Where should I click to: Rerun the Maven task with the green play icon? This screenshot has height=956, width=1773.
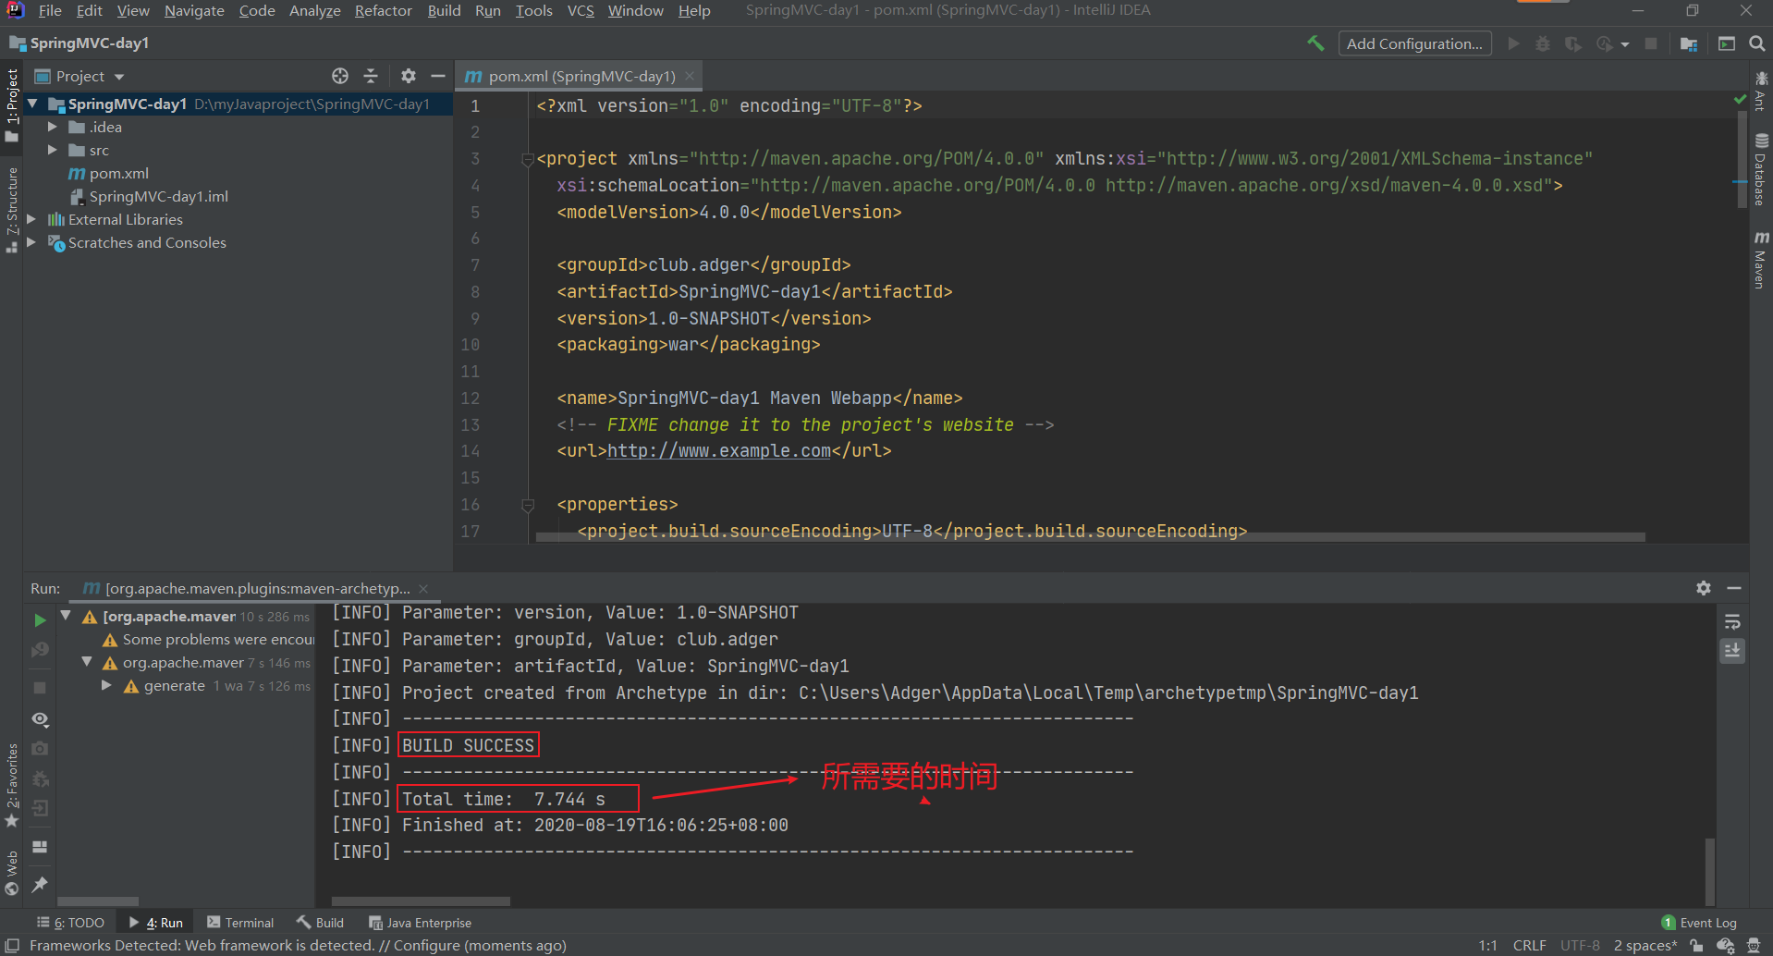40,620
